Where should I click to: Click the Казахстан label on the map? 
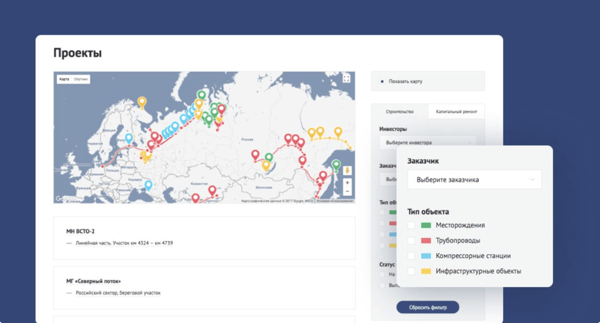pyautogui.click(x=200, y=184)
